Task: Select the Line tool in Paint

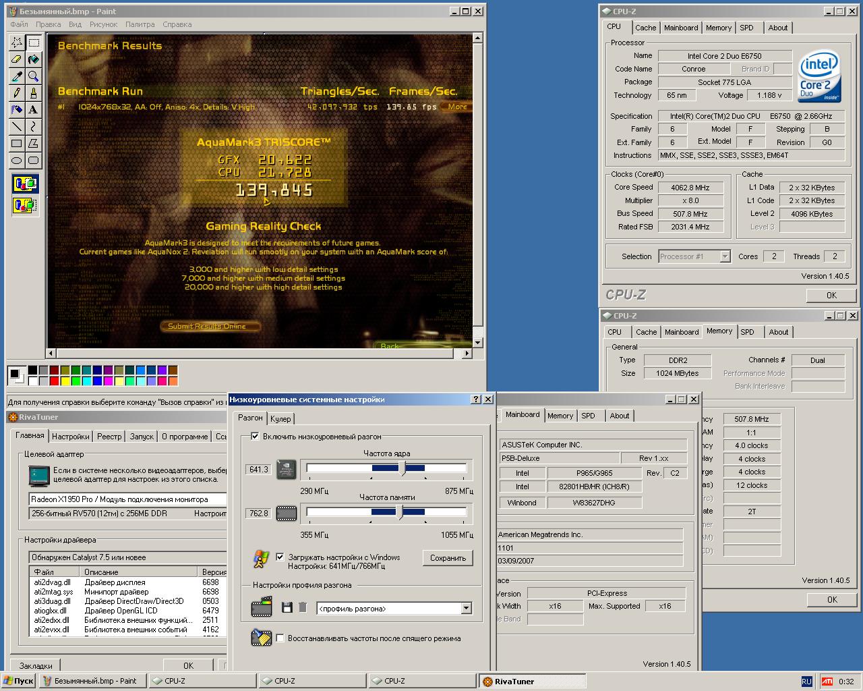Action: (x=17, y=126)
